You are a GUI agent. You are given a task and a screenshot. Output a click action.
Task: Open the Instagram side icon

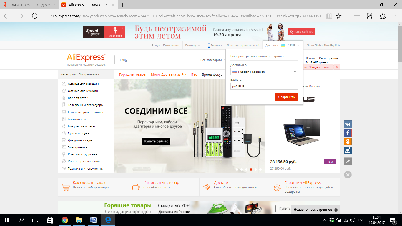click(x=348, y=150)
